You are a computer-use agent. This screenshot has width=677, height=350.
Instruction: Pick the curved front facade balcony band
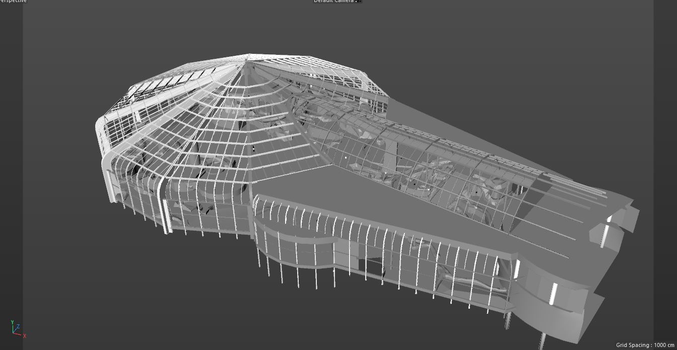297,240
